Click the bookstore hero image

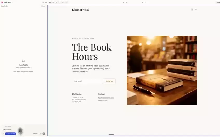click(x=162, y=70)
